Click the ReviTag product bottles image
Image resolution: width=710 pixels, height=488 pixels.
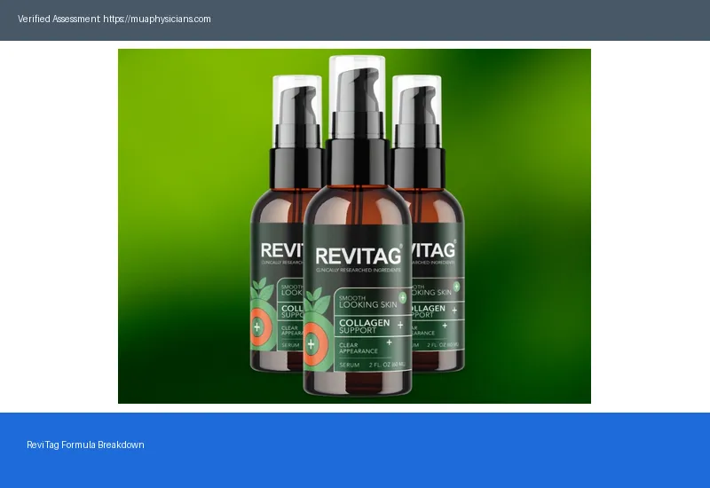click(x=354, y=226)
